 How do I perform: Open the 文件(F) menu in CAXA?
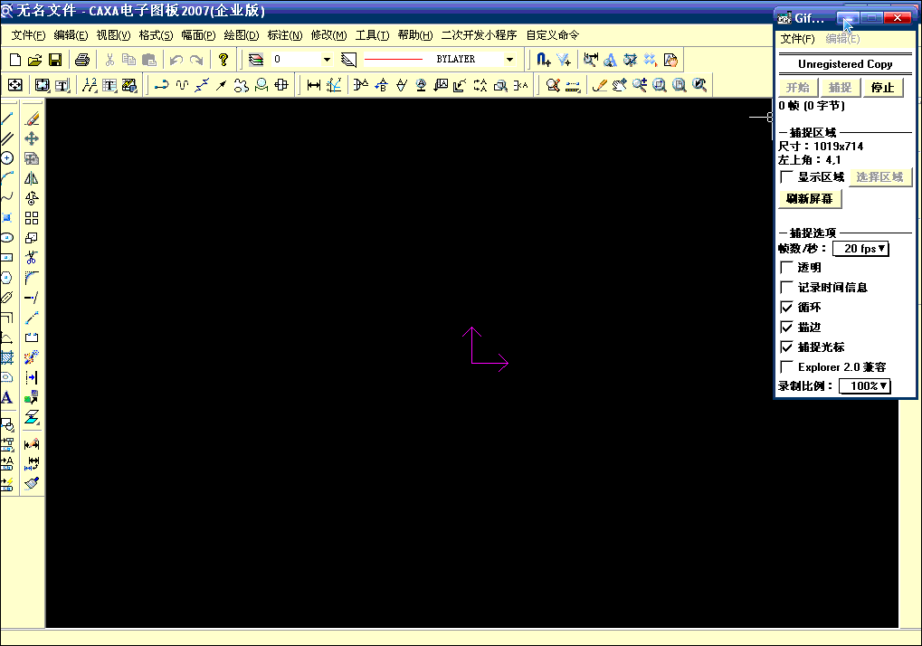(x=28, y=35)
